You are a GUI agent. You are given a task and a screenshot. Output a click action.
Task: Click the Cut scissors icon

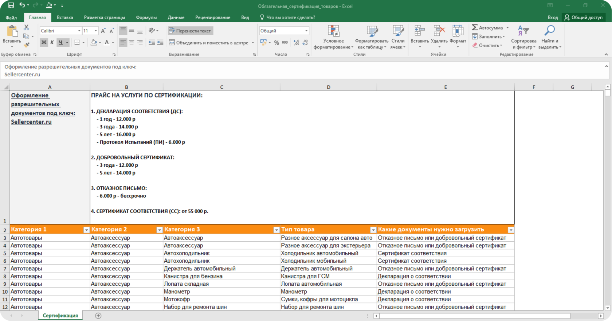pyautogui.click(x=26, y=28)
